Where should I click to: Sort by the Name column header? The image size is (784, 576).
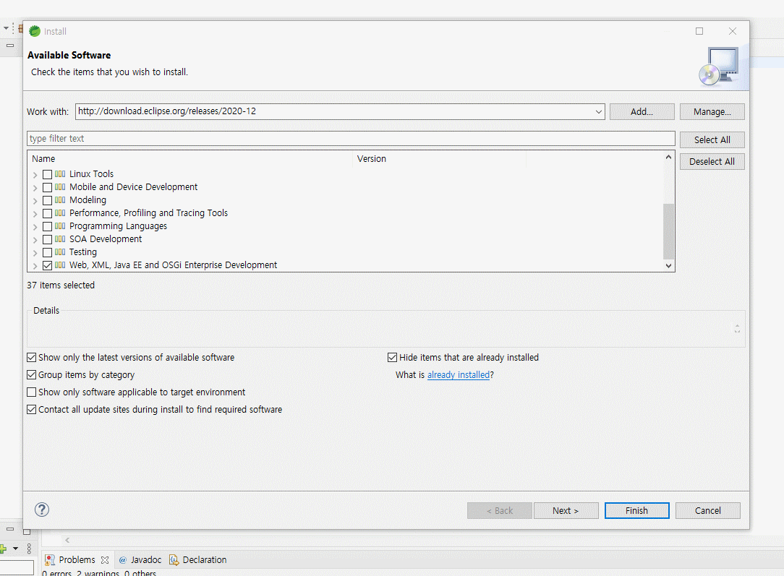[190, 159]
